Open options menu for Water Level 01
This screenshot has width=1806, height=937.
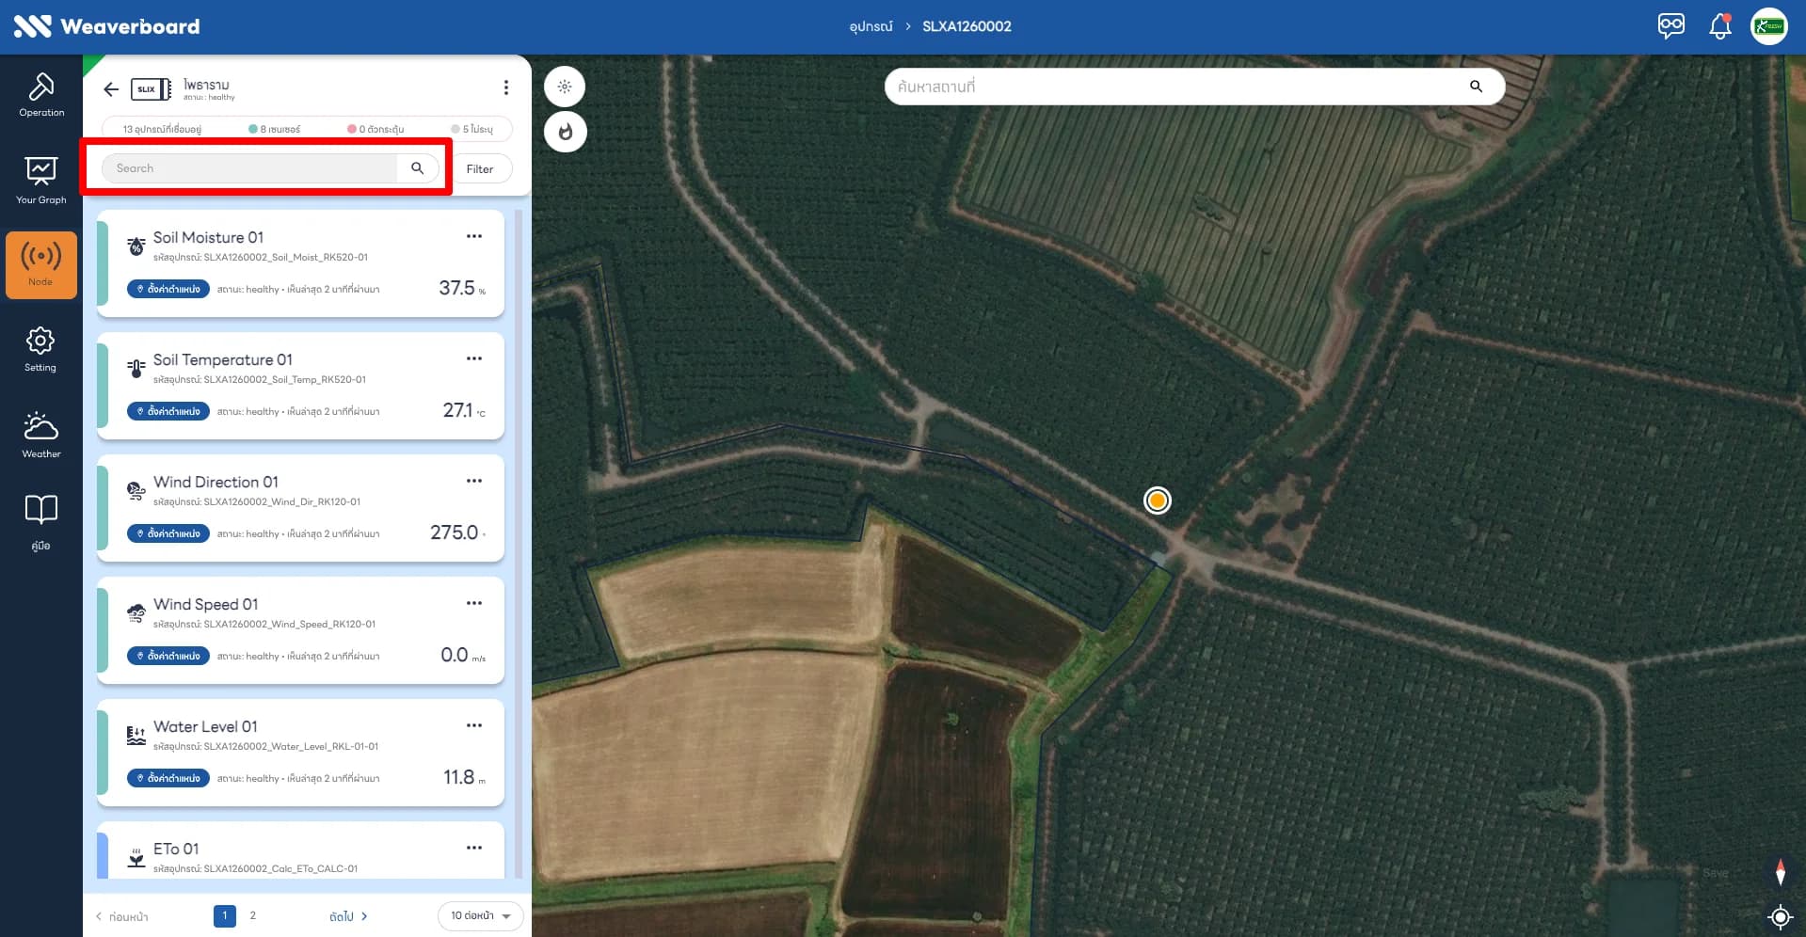[x=474, y=725]
